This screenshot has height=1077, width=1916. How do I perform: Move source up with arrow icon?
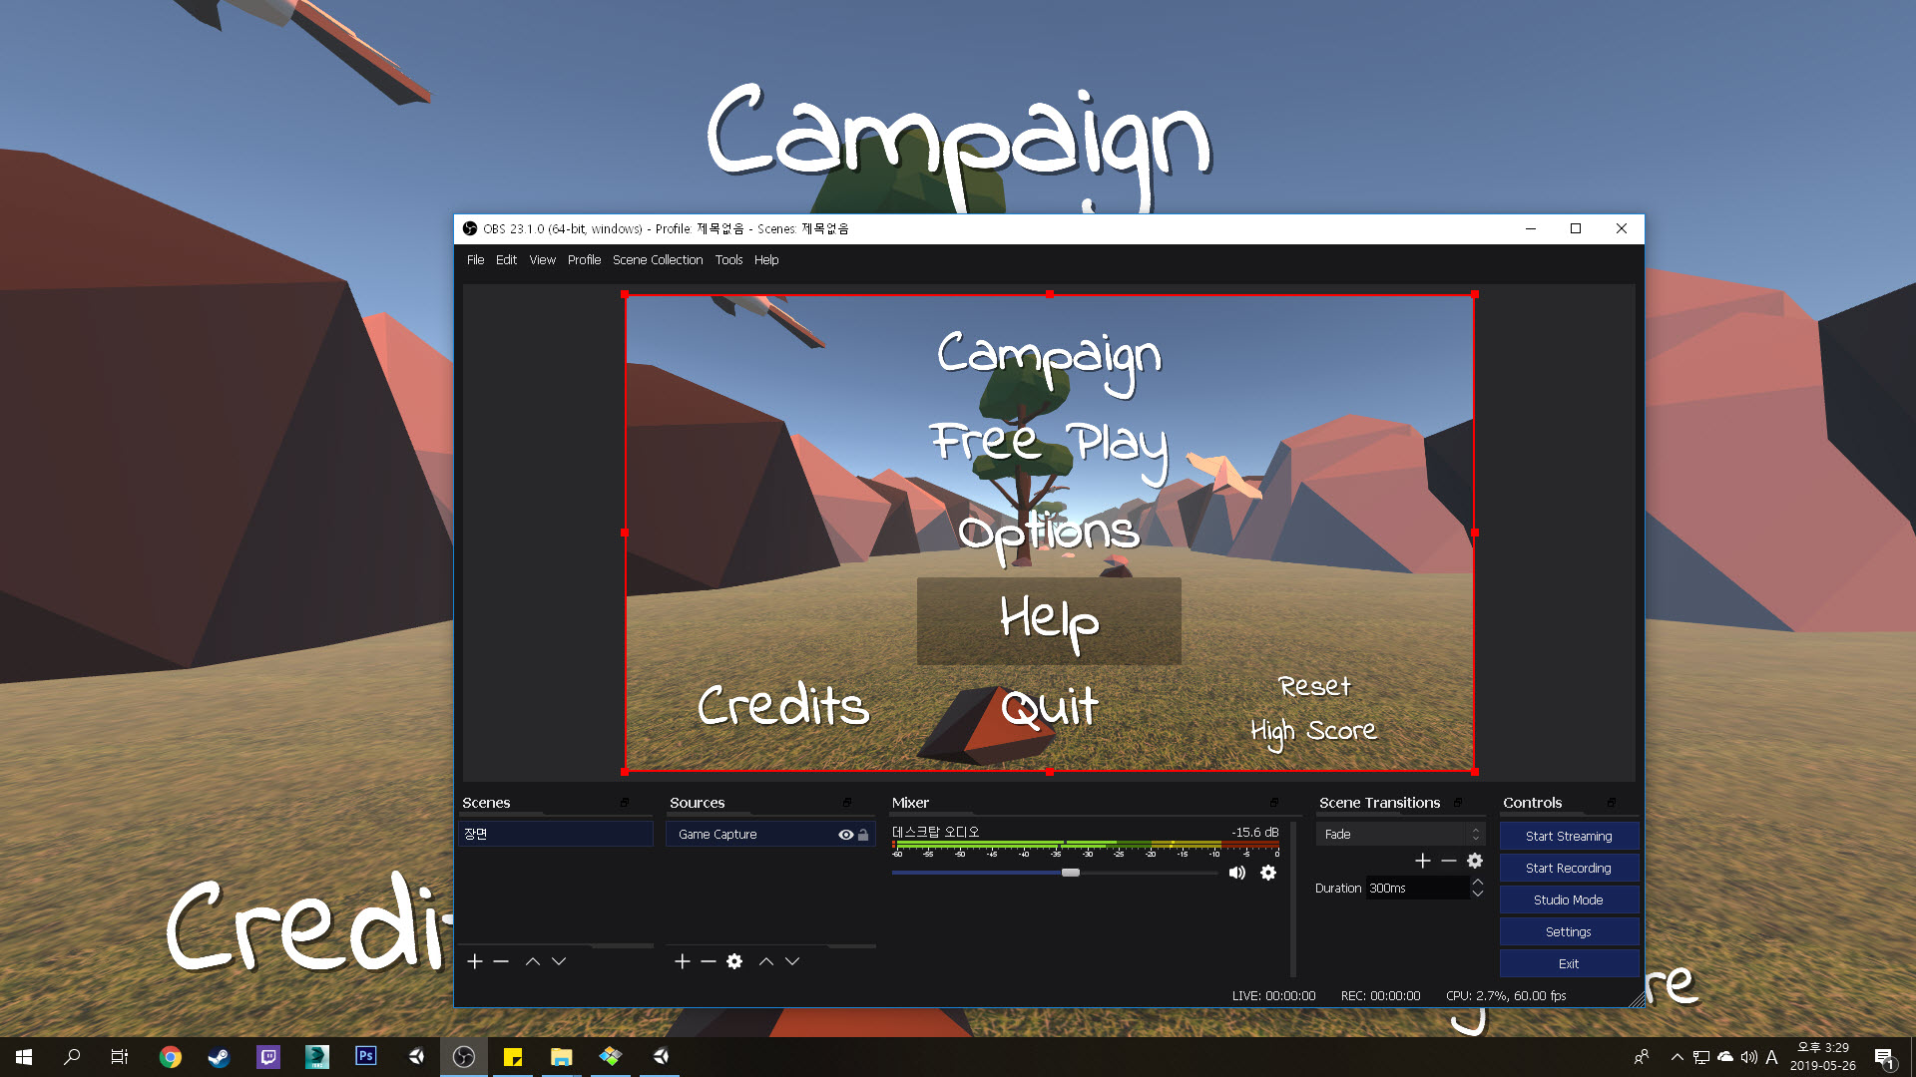tap(765, 961)
